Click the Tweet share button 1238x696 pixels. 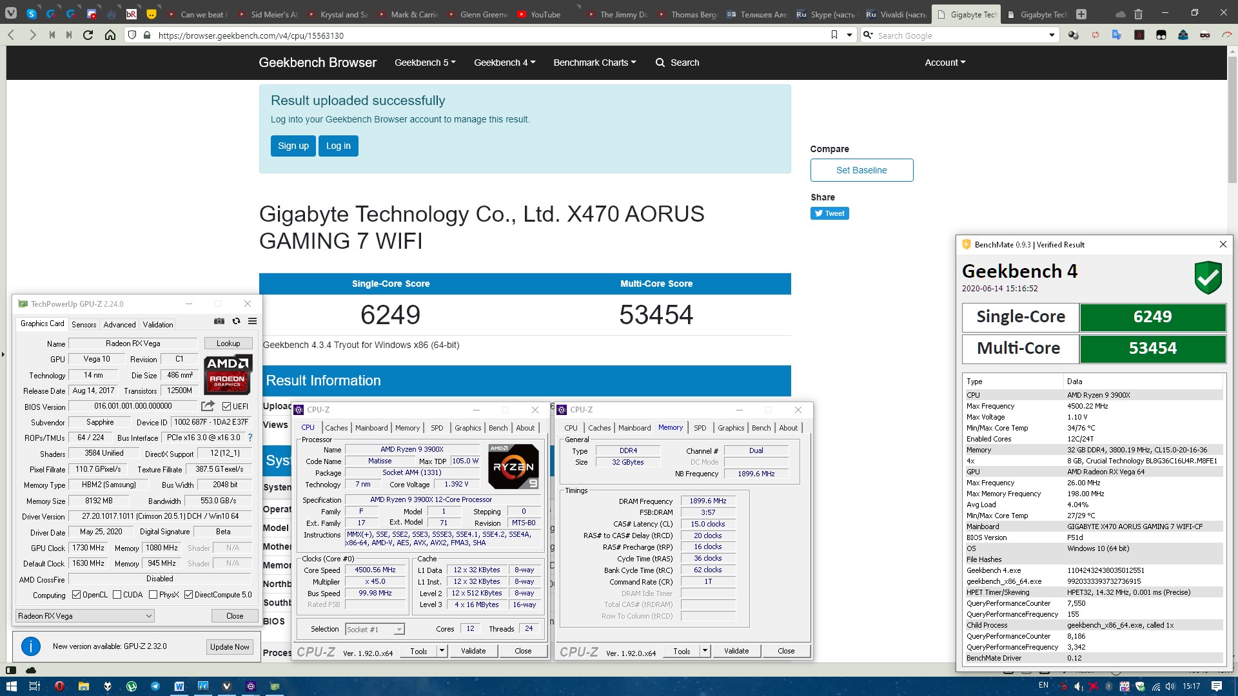point(829,213)
